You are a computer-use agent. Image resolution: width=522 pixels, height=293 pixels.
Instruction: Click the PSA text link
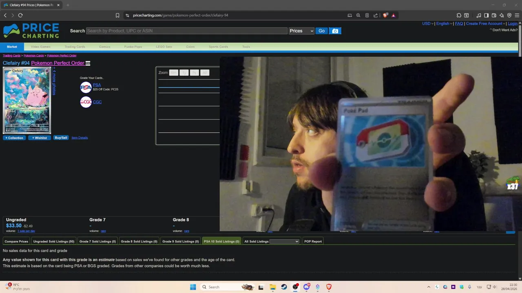pos(97,85)
